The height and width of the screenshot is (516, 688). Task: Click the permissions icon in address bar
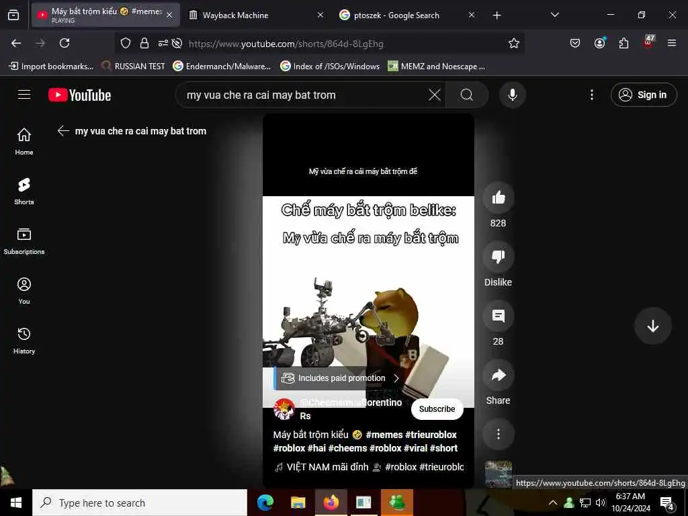coord(163,43)
